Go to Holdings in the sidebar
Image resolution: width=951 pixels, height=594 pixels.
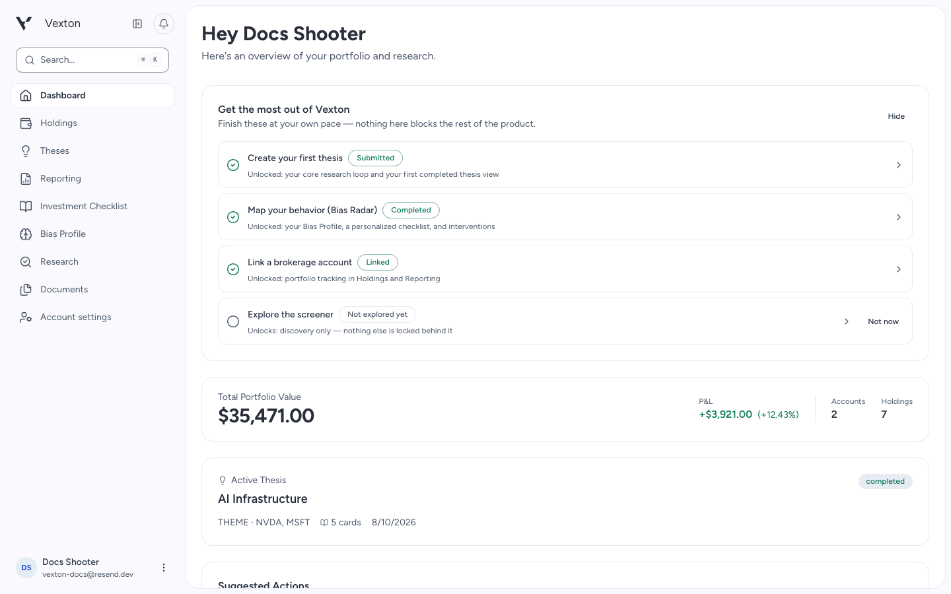92,123
